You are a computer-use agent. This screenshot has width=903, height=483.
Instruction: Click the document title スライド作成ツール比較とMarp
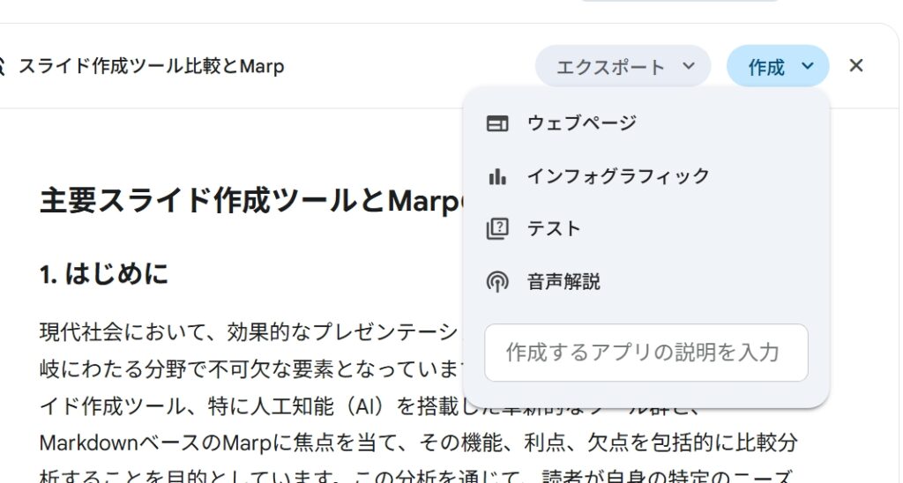152,66
